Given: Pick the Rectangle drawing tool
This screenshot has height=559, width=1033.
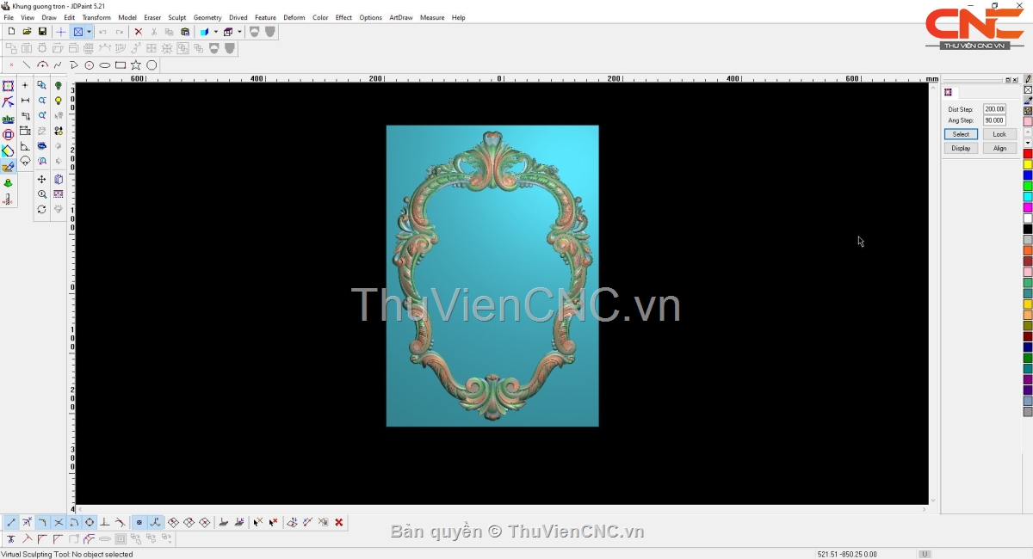Looking at the screenshot, I should [x=121, y=65].
